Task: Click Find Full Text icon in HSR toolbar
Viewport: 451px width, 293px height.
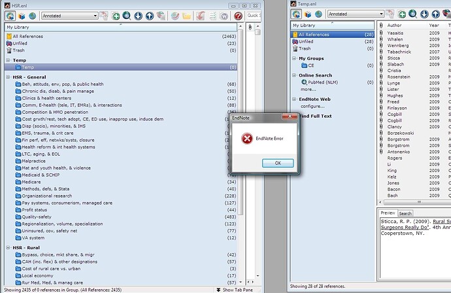Action: pyautogui.click(x=161, y=16)
